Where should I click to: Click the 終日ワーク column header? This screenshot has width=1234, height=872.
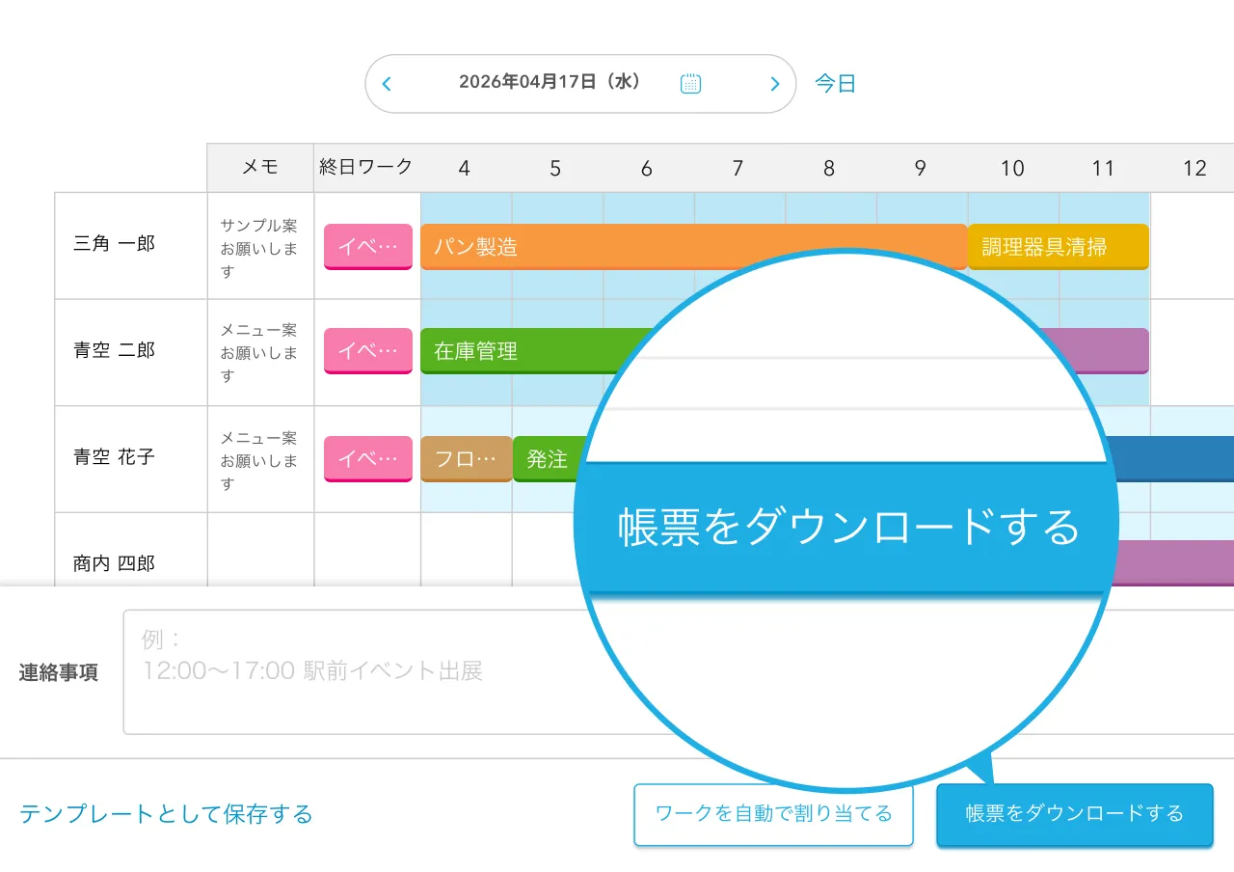pyautogui.click(x=366, y=168)
